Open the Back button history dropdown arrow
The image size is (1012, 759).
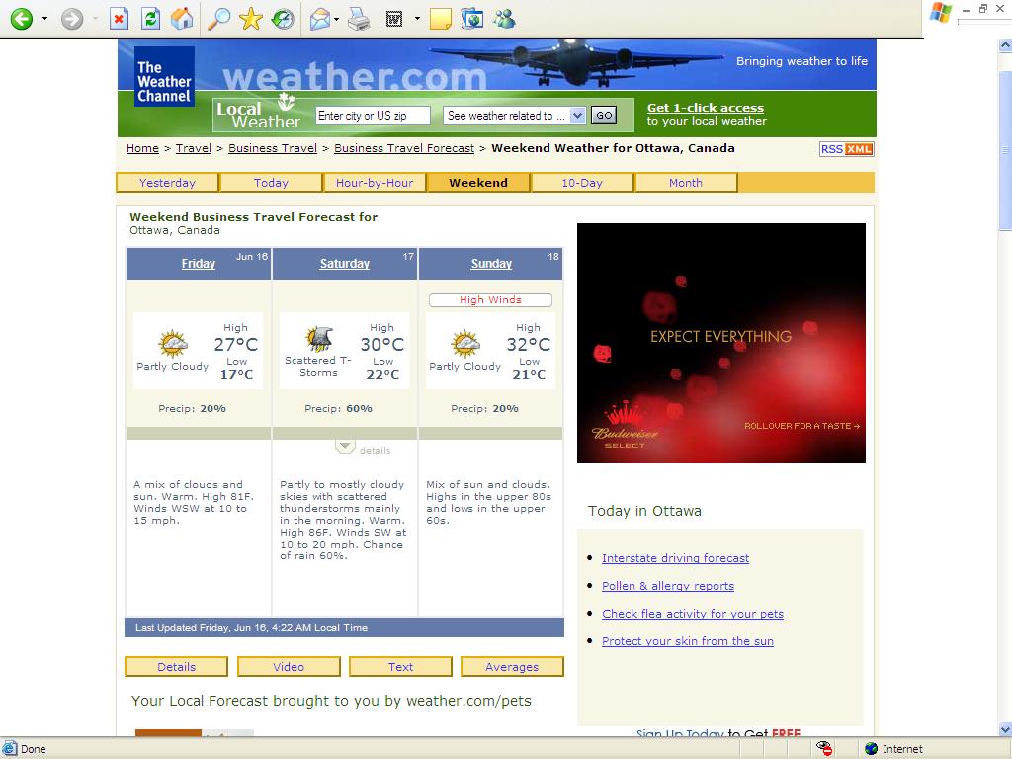click(44, 19)
